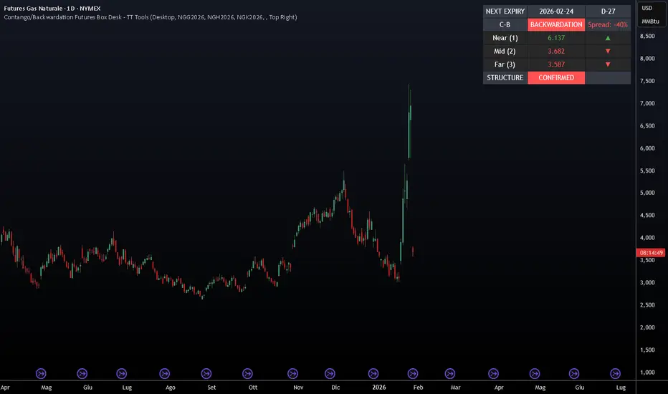
Task: Click the rollover icon above Mag before 2026
Action: click(x=41, y=373)
